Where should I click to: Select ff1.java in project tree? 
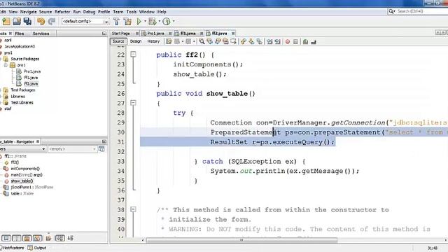coord(31,78)
